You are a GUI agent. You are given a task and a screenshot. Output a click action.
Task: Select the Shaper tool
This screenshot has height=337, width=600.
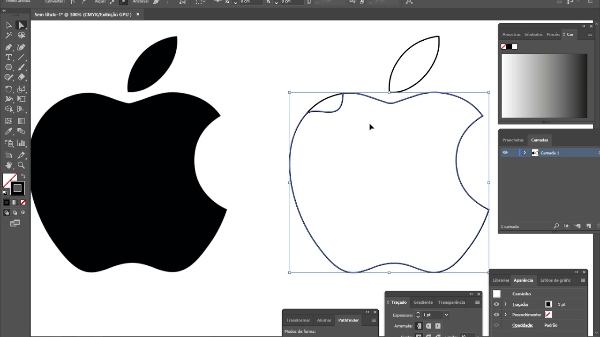pos(8,77)
